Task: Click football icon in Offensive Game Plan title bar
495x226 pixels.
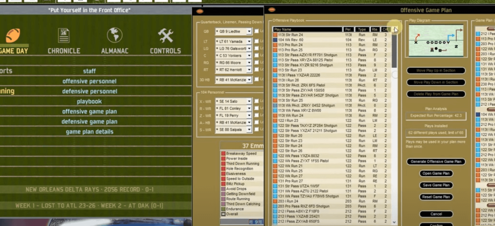Action: coord(272,10)
